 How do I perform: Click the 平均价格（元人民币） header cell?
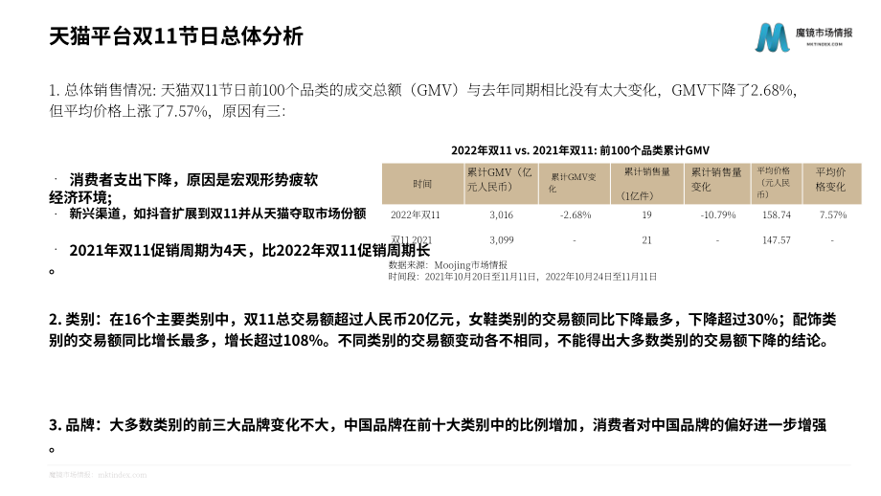(776, 184)
